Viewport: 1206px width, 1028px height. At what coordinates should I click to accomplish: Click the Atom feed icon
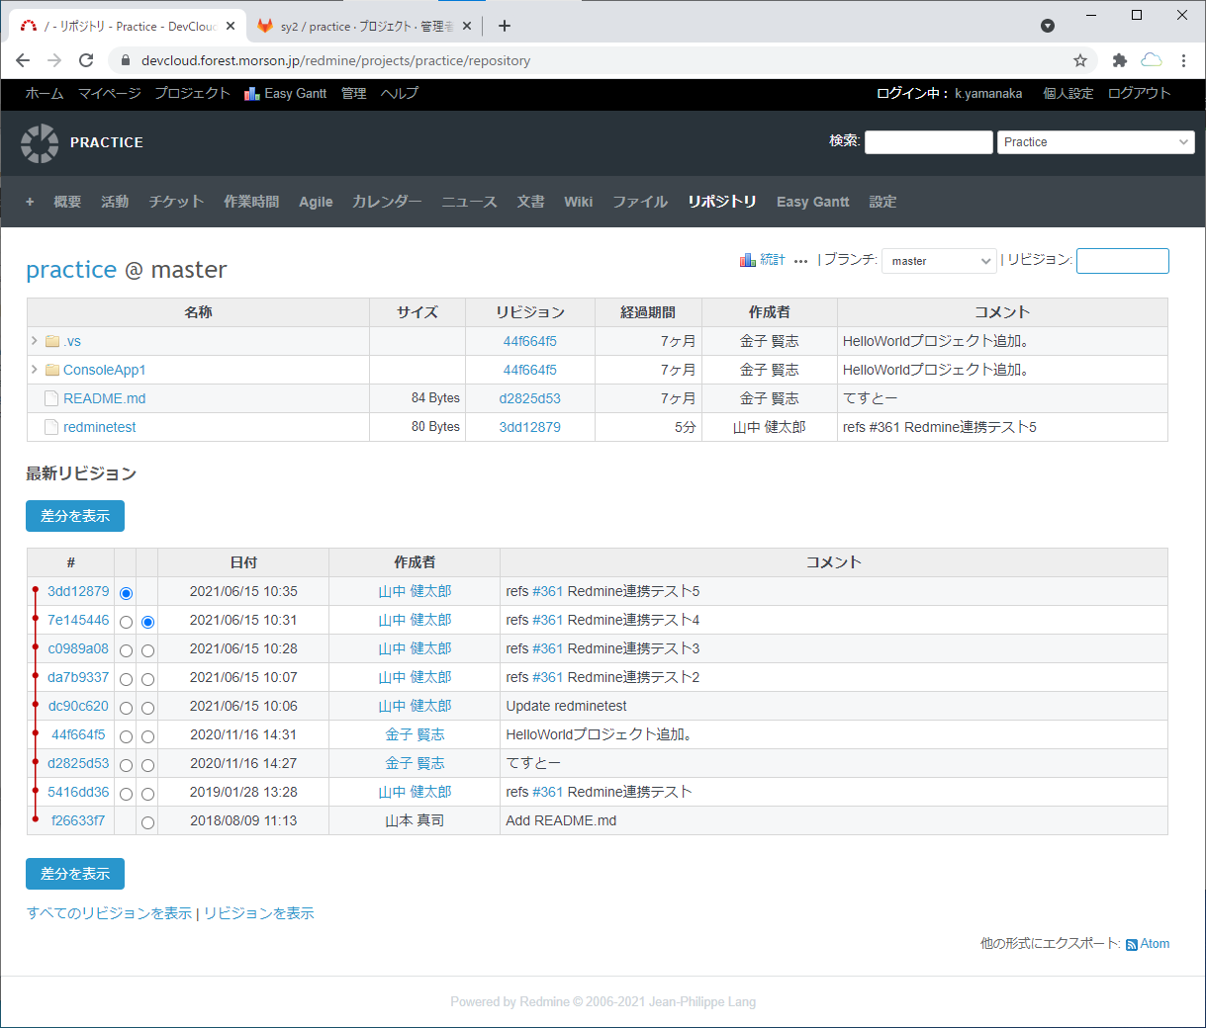[1132, 945]
